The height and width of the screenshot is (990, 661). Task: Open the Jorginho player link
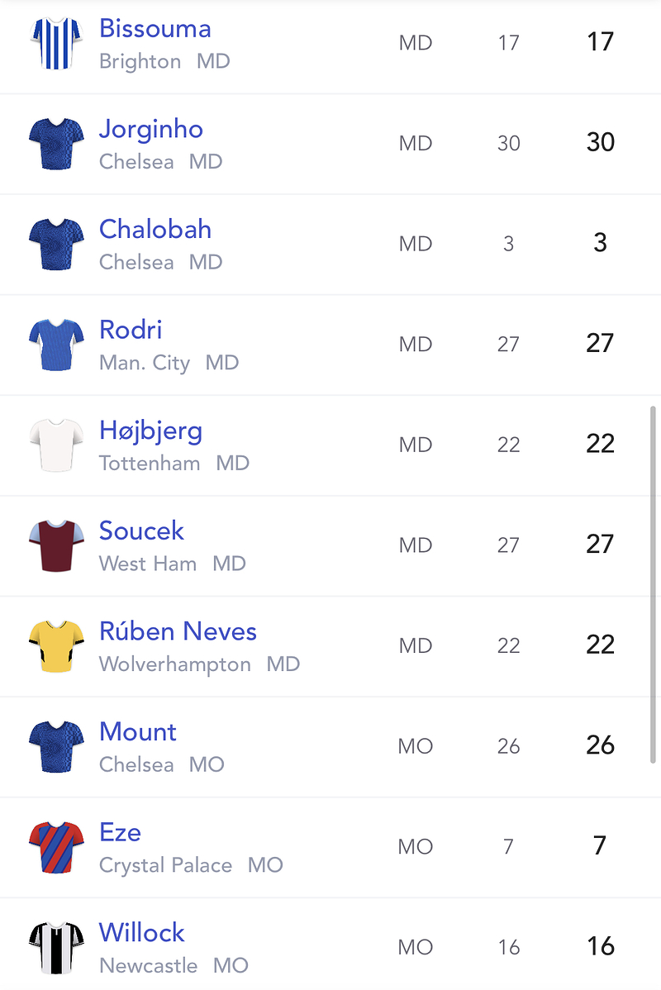pos(151,130)
